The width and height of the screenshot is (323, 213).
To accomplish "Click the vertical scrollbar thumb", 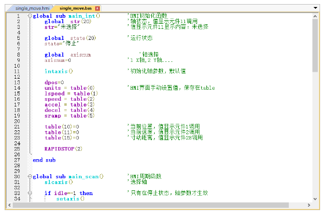I will pos(315,46).
